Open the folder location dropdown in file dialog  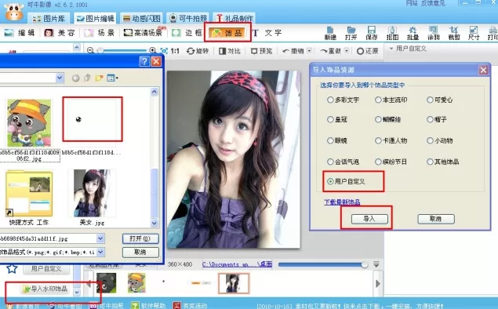coord(60,78)
